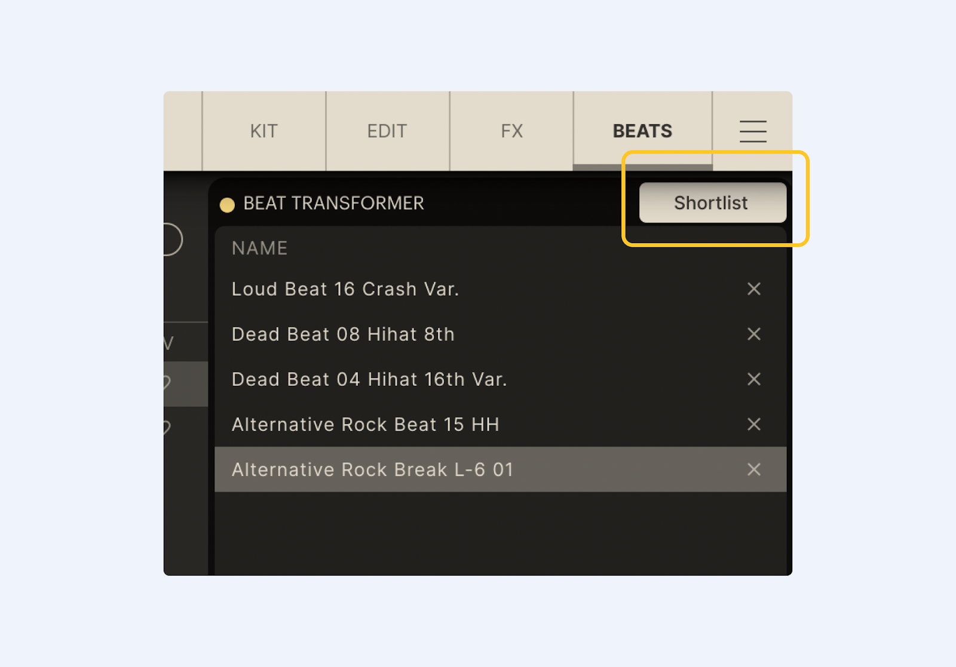Screen dimensions: 956x667
Task: Remove "Dead Beat 04 Hihat 16th Var." from shortlist
Action: pyautogui.click(x=754, y=379)
